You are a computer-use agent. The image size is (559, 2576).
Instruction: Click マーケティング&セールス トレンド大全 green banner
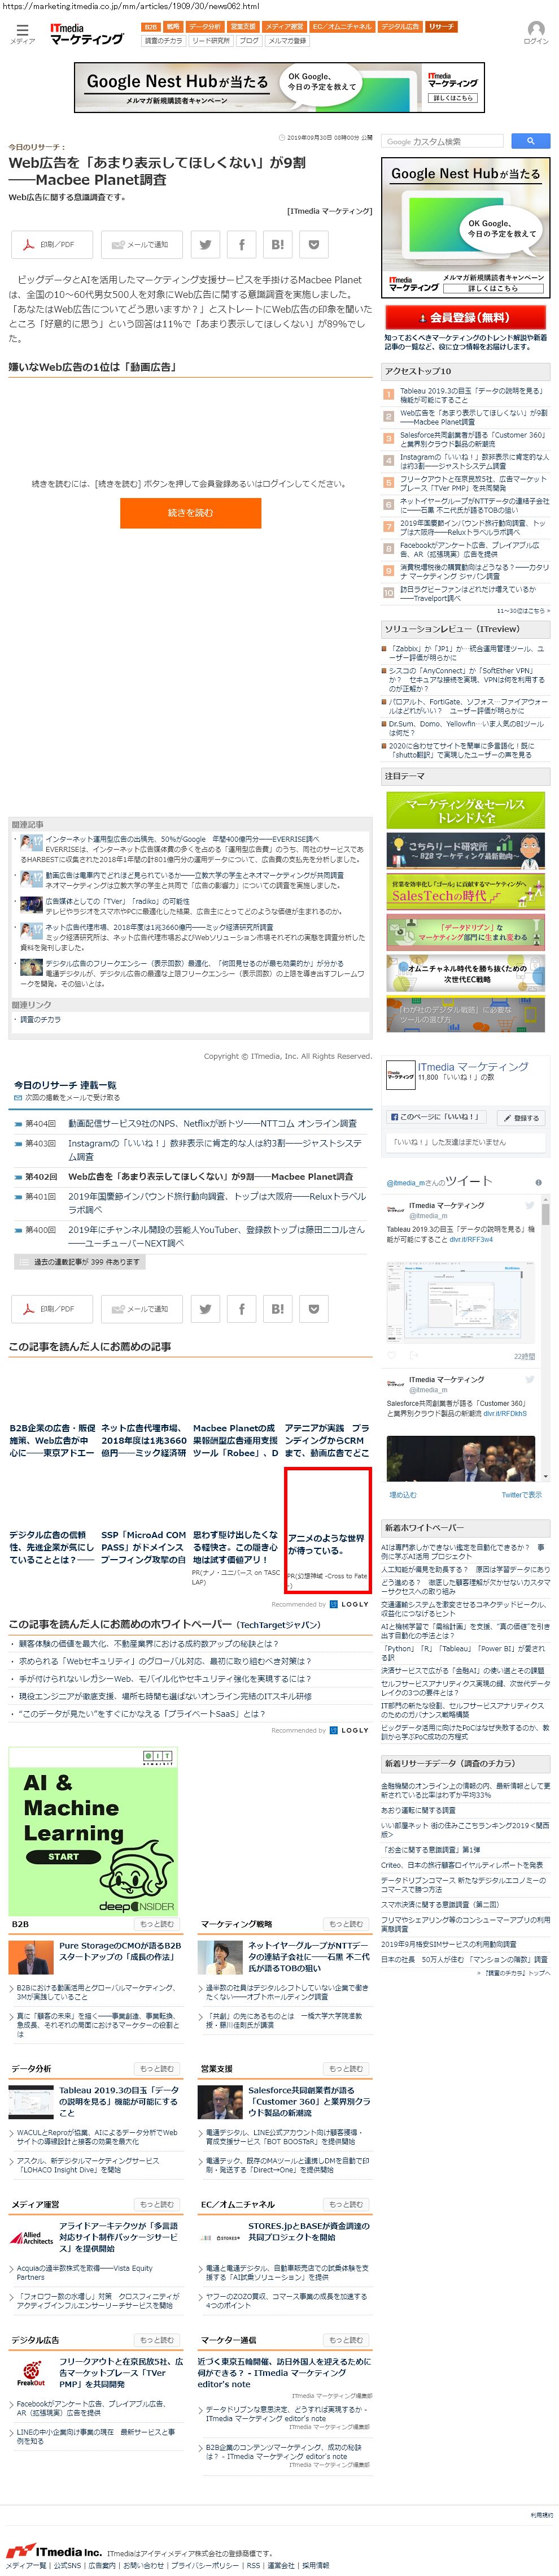466,809
